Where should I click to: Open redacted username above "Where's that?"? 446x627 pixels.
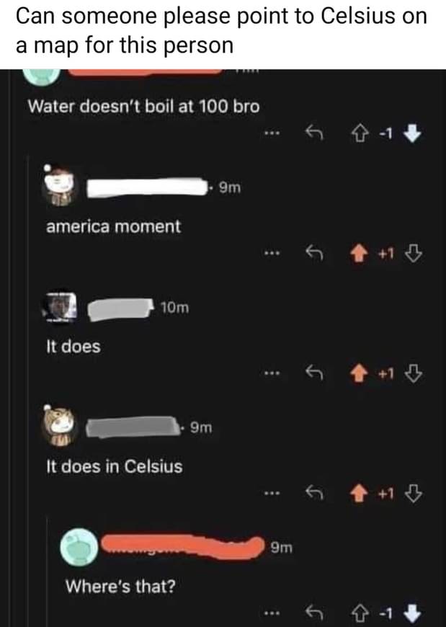click(182, 546)
